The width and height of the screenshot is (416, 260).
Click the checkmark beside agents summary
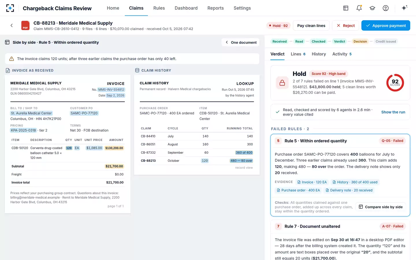pyautogui.click(x=278, y=112)
